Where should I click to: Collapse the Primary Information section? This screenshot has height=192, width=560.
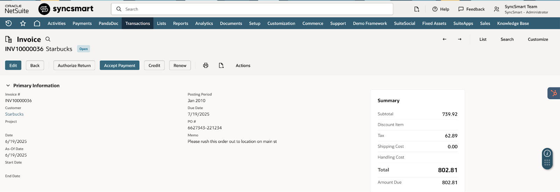8,85
